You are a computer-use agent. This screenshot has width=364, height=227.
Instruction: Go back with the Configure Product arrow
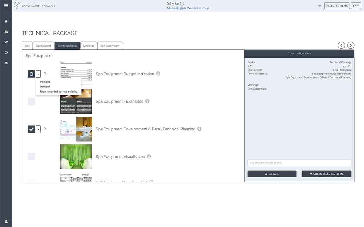click(17, 5)
